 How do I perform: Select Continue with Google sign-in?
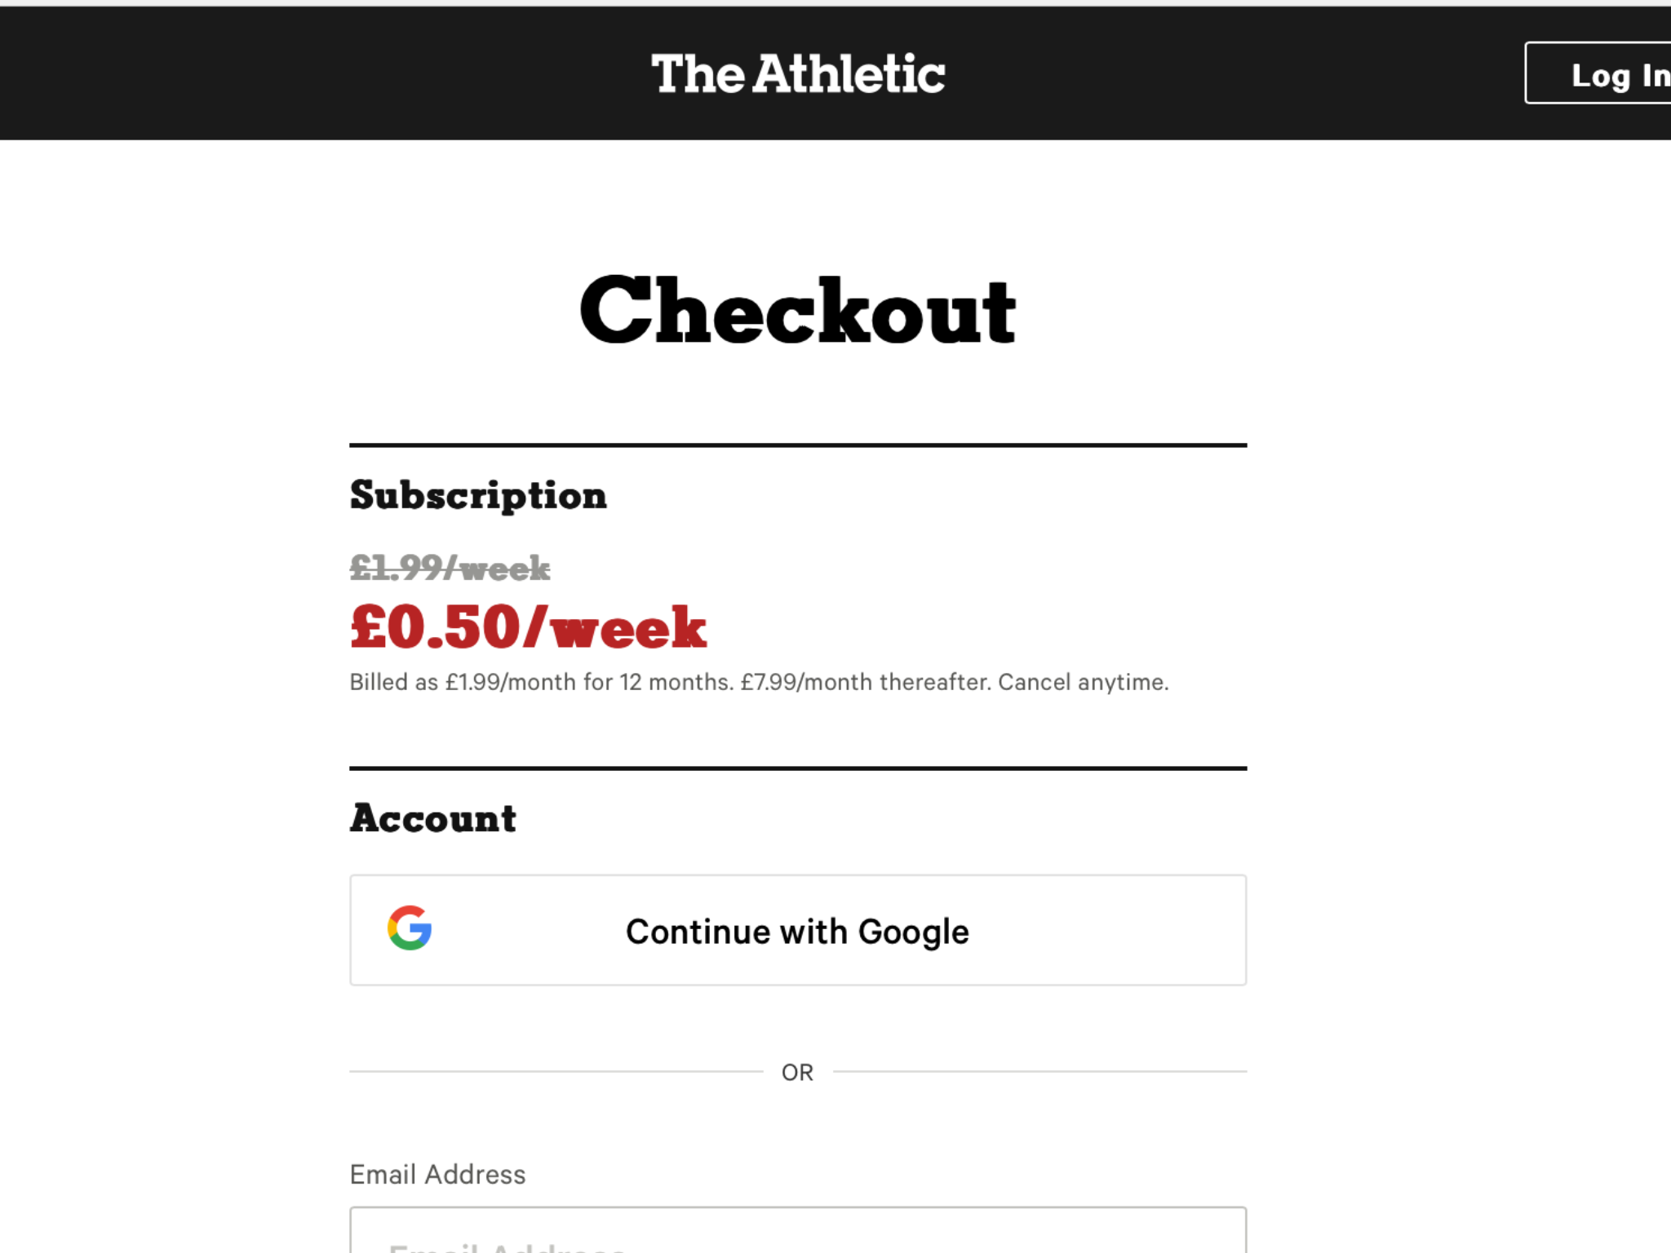(798, 930)
